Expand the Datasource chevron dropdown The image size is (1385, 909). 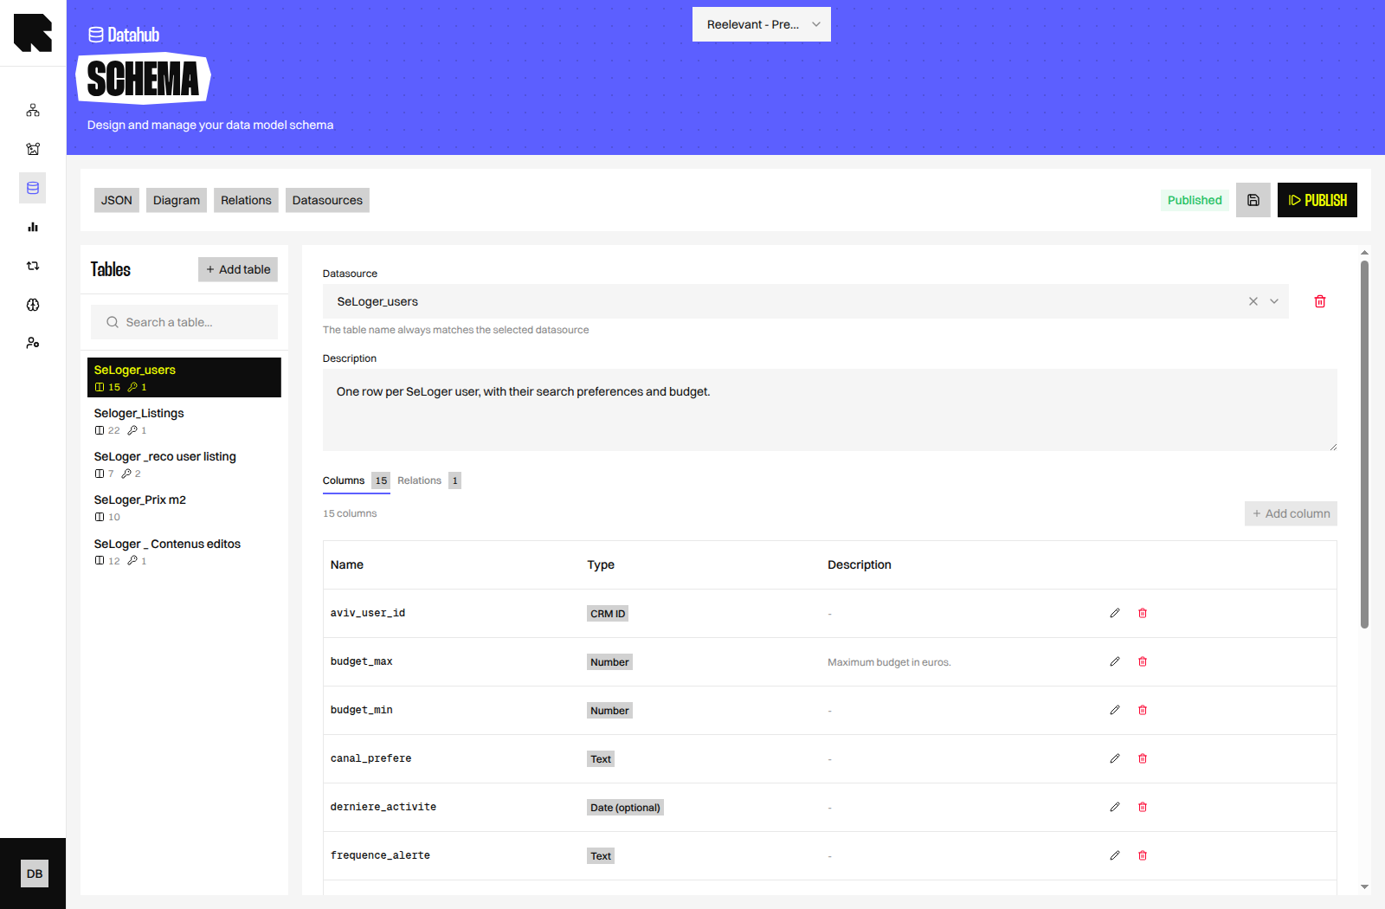(1274, 301)
